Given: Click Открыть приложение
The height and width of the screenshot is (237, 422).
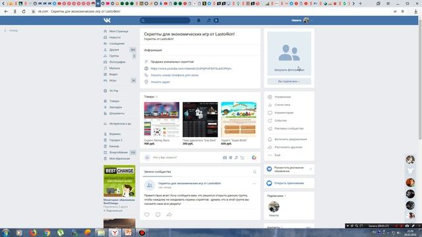Looking at the screenshot, I should point(289,183).
